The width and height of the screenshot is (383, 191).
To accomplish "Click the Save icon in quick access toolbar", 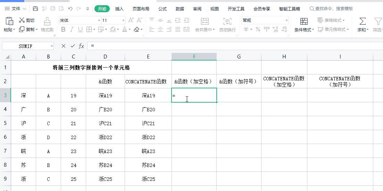I will [35, 9].
